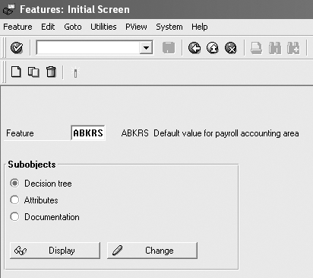Click the Save diskette icon
This screenshot has height=278, width=313.
(169, 48)
